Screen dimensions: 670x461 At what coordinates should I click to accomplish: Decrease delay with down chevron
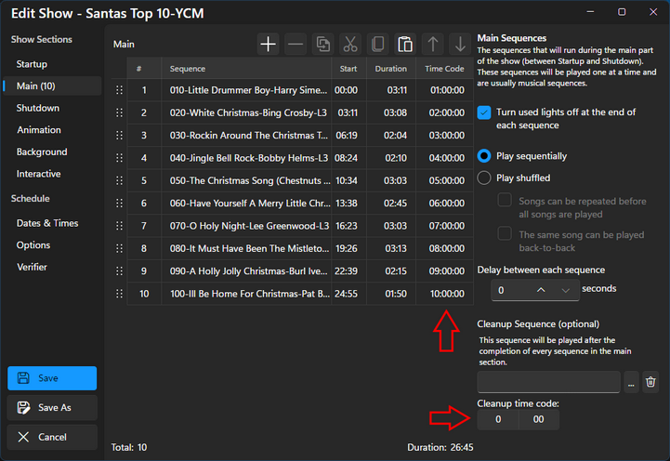pos(565,290)
